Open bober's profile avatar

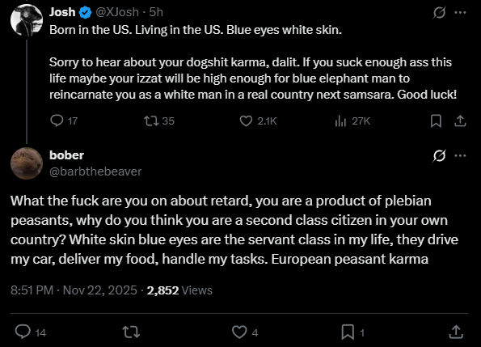(27, 163)
